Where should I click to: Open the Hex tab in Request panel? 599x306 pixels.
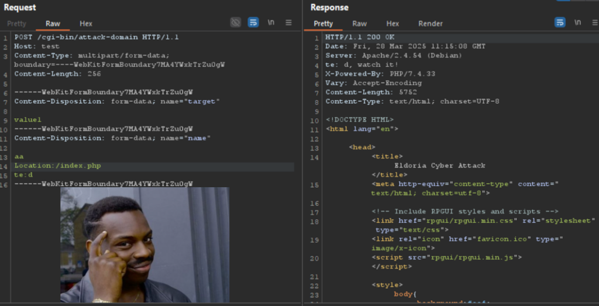(86, 23)
